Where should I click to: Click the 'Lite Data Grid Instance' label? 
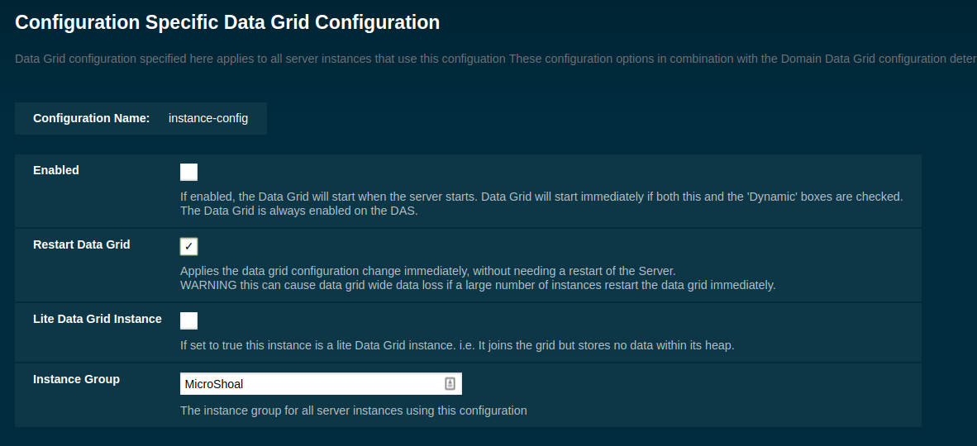(98, 319)
